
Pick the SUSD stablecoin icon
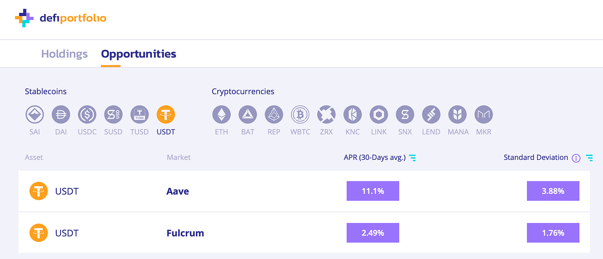(113, 114)
